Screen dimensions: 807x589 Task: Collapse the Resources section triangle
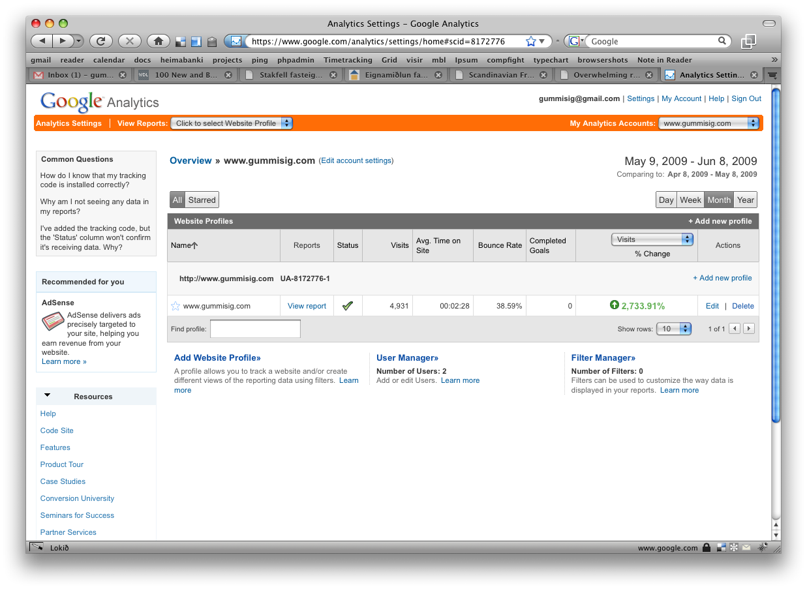click(47, 395)
